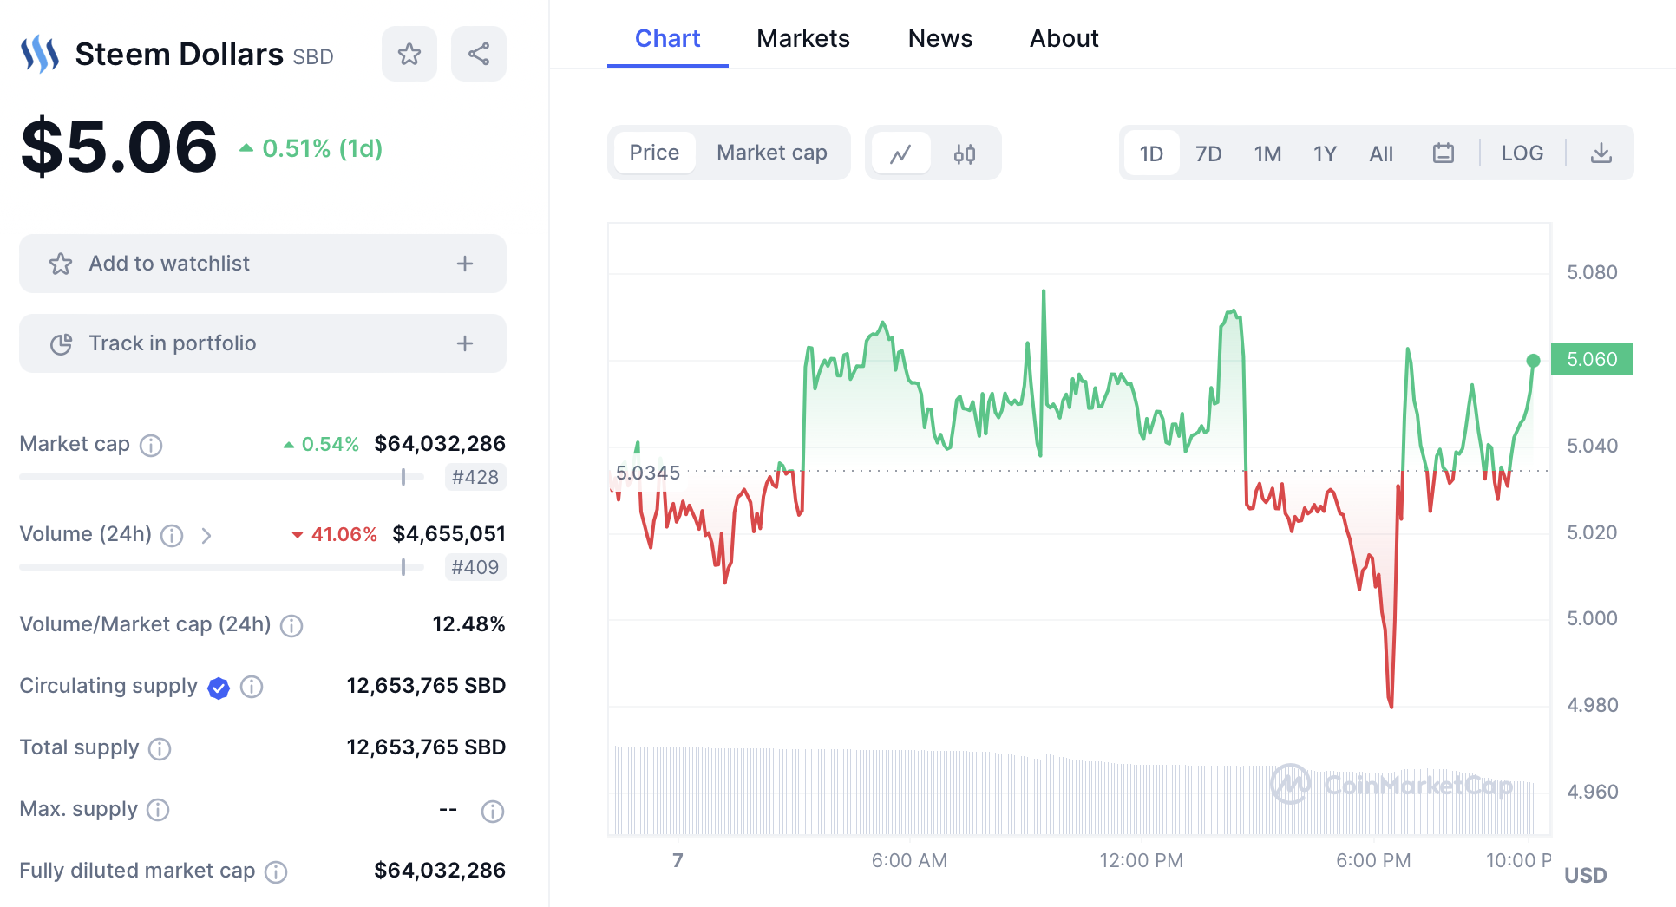The width and height of the screenshot is (1676, 907).
Task: Expand Add to watchlist plus sign
Action: click(465, 264)
